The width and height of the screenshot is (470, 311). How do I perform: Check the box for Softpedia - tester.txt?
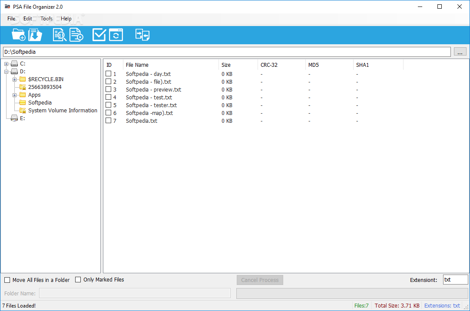tap(109, 105)
